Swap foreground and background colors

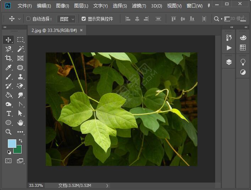tap(20, 141)
